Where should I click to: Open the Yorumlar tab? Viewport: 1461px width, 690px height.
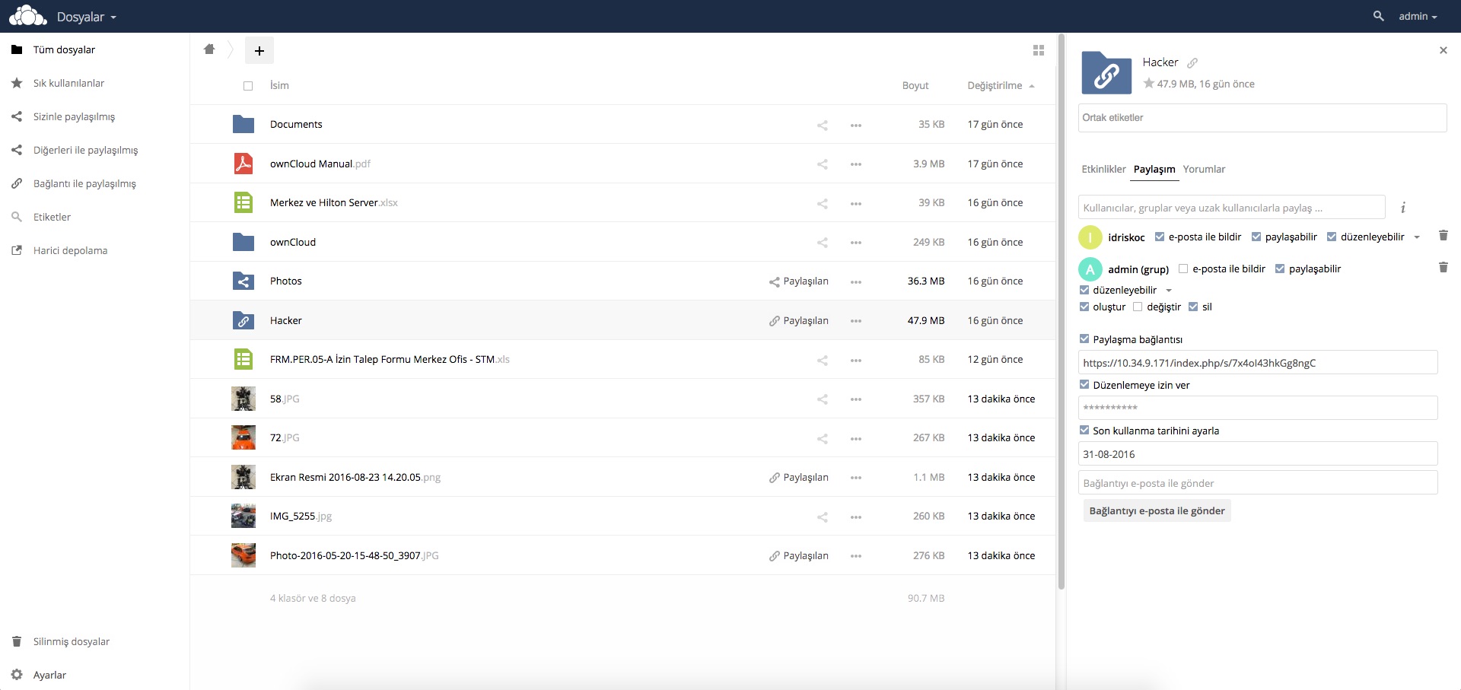[1204, 169]
